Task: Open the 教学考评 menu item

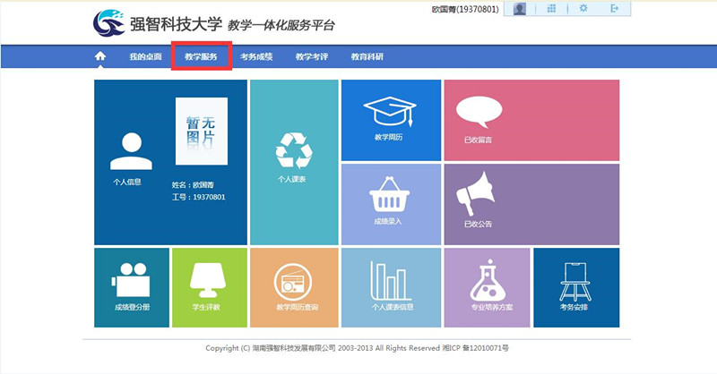Action: click(312, 57)
